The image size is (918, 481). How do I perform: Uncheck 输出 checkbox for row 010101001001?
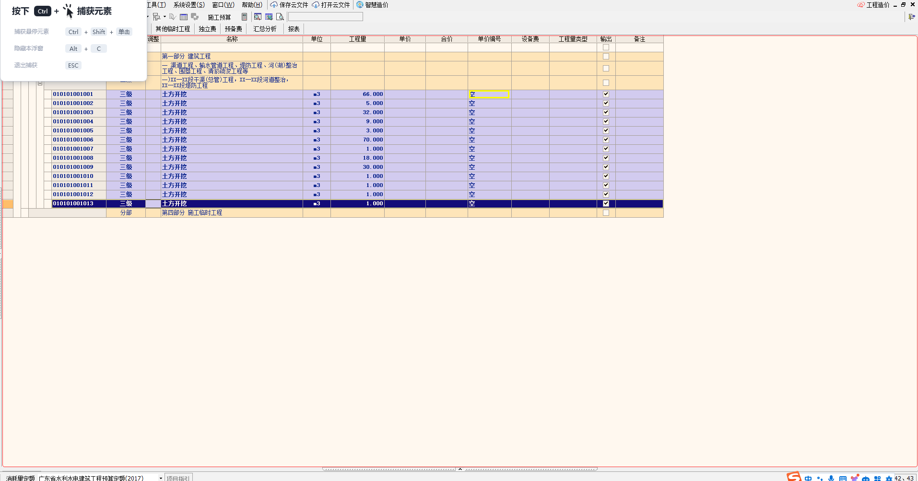[606, 94]
